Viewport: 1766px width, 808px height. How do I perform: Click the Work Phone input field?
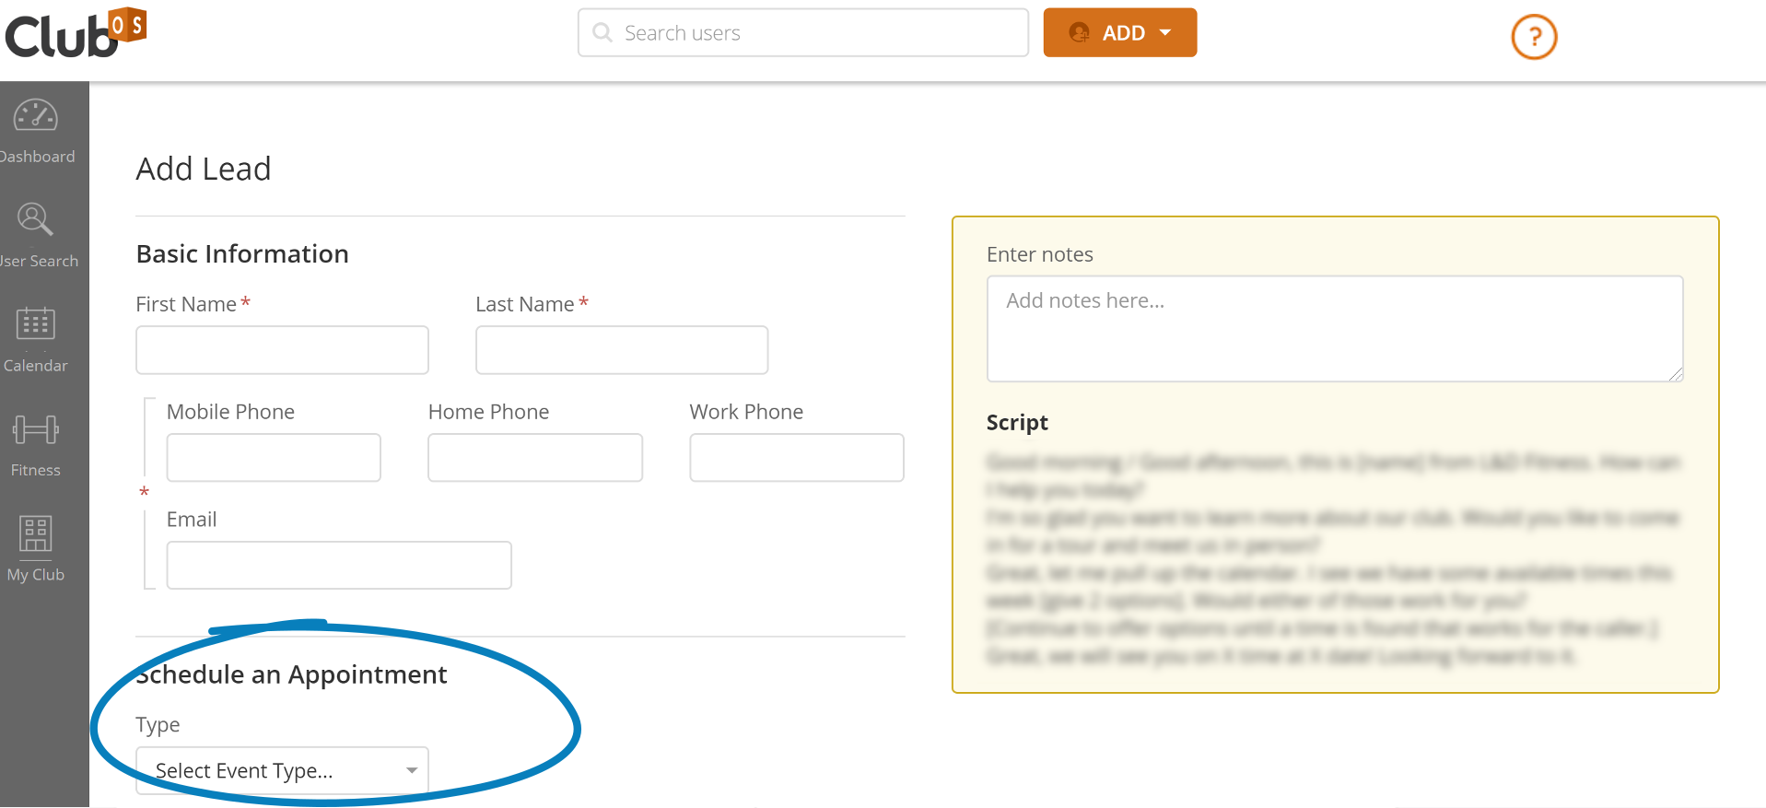click(797, 458)
